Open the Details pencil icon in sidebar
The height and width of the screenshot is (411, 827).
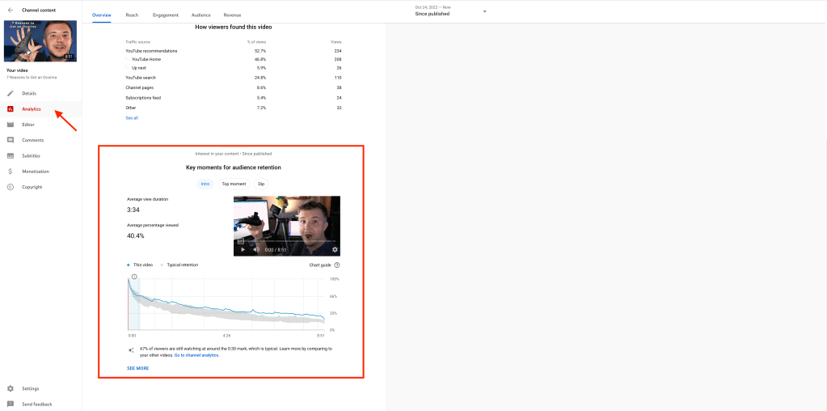tap(11, 93)
